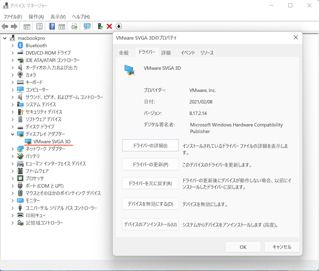Open the 表示 menu
The width and height of the screenshot is (319, 271).
click(x=57, y=16)
